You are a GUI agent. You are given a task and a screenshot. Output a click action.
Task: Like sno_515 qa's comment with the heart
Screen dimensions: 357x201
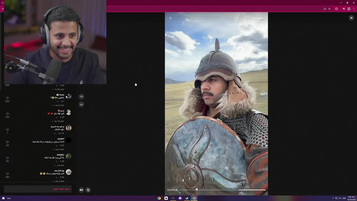[7, 174]
